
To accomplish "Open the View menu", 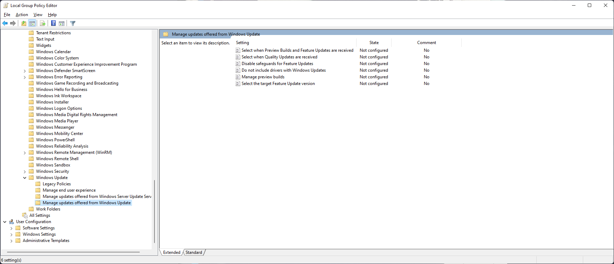I will [x=38, y=15].
